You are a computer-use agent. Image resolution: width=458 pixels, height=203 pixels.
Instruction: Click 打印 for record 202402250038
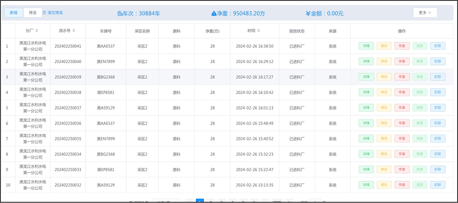coord(438,92)
